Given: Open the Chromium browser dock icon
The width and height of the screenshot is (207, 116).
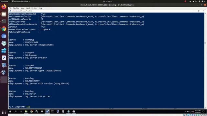Looking at the screenshot, I should (4, 36).
